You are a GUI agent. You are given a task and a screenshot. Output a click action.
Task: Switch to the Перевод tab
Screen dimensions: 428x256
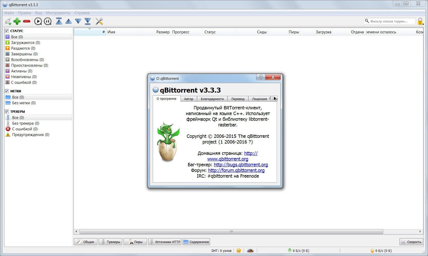coord(238,99)
